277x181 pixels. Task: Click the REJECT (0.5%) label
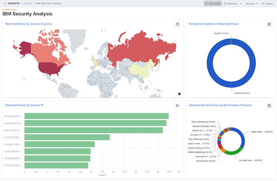[221, 33]
